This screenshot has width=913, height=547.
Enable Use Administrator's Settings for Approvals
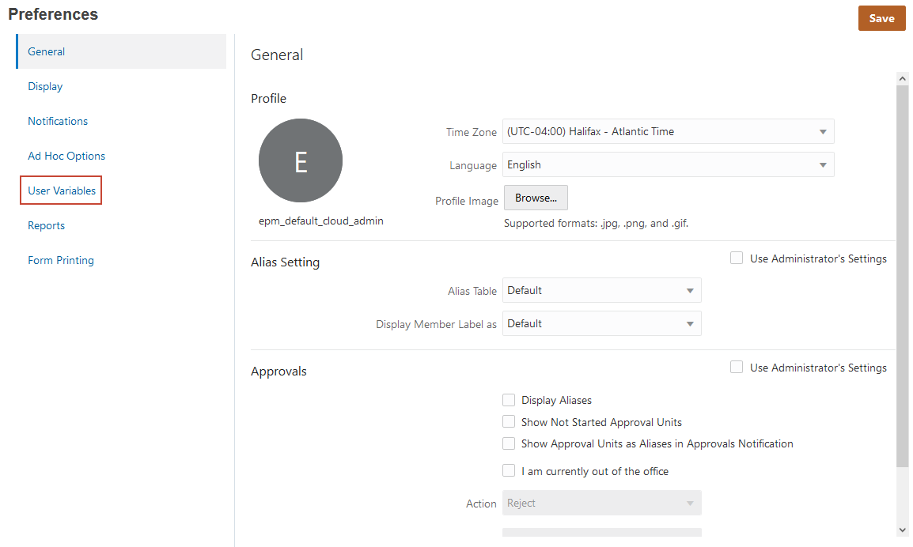pyautogui.click(x=737, y=367)
